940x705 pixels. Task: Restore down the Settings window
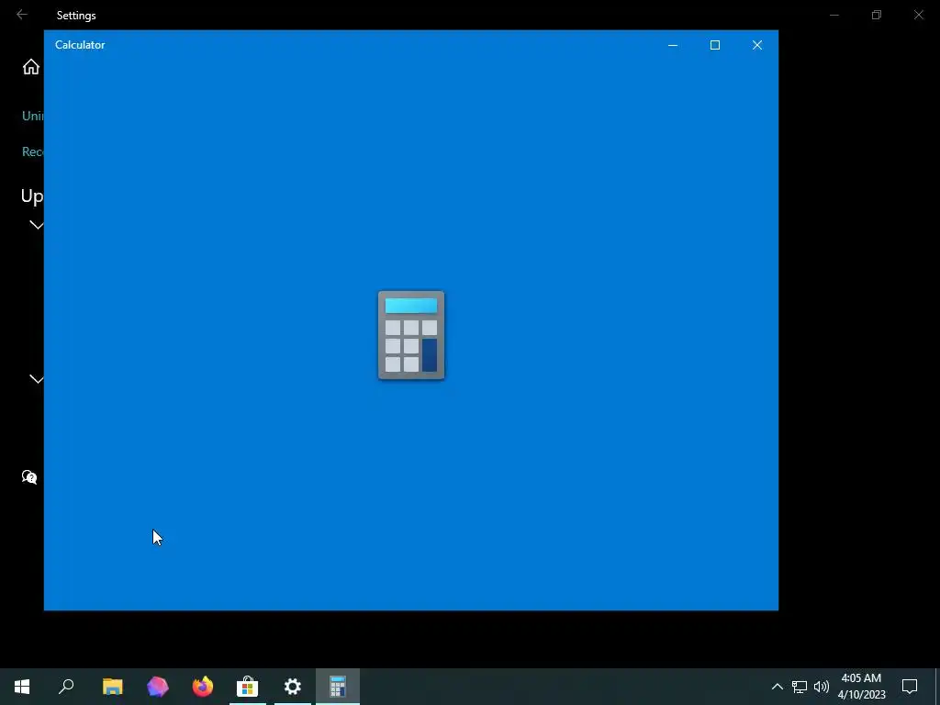pos(877,15)
